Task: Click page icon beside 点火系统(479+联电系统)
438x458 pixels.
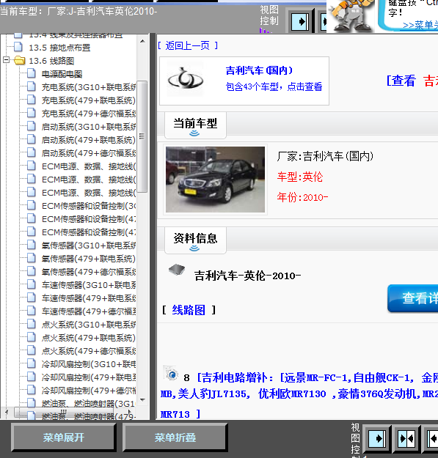Action: tap(32, 337)
